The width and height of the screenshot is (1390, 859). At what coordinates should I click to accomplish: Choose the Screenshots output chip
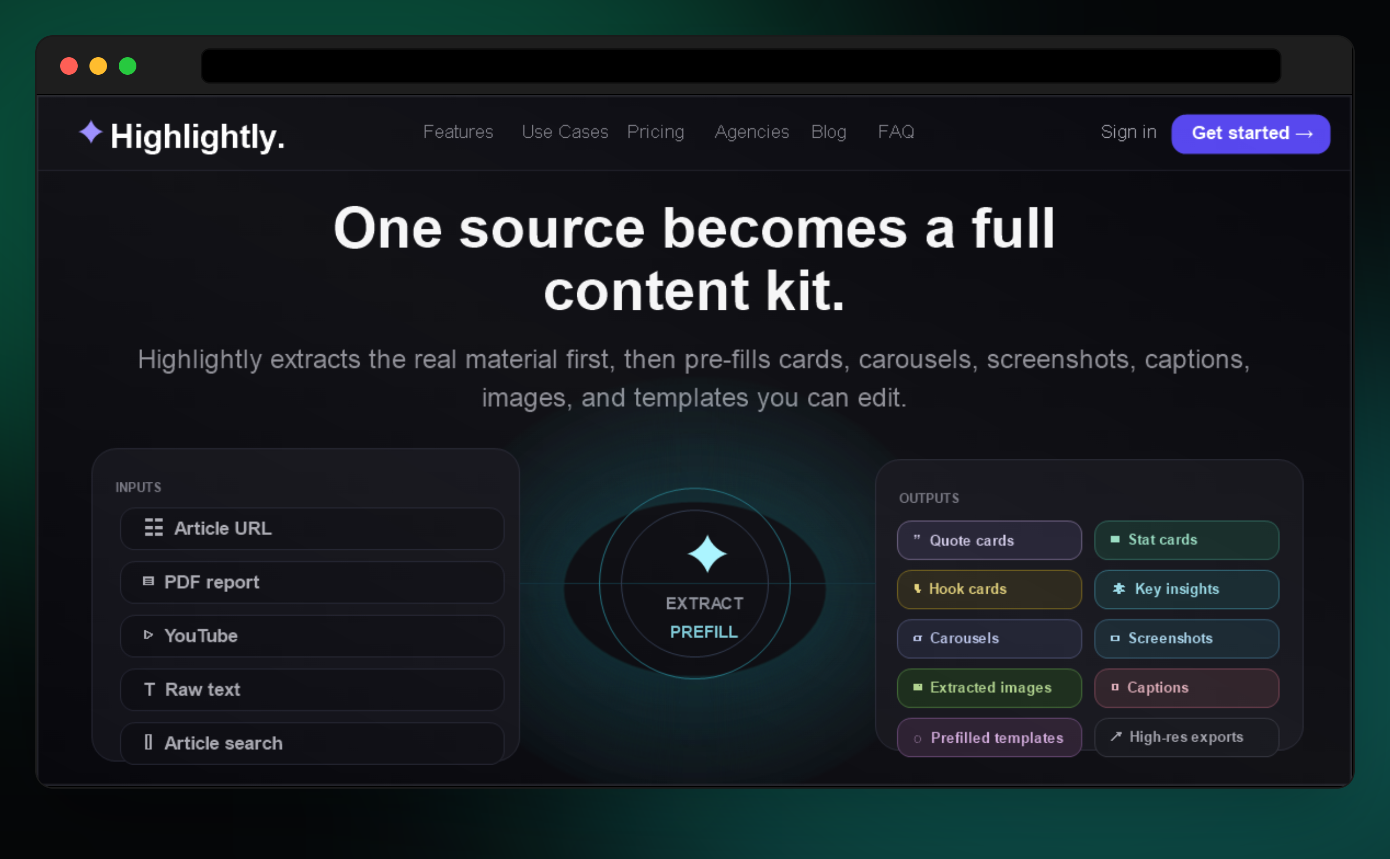pos(1187,639)
